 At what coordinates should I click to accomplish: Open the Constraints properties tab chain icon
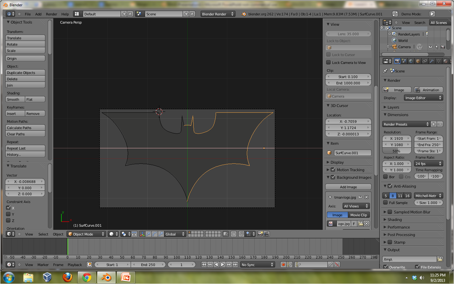[x=425, y=61]
